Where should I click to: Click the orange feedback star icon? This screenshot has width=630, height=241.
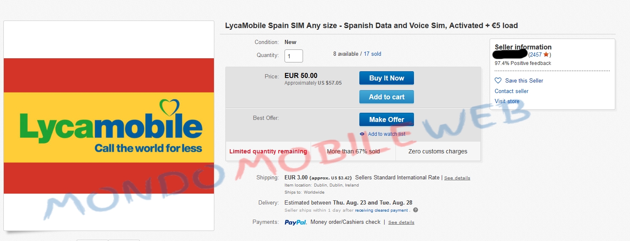pos(546,54)
